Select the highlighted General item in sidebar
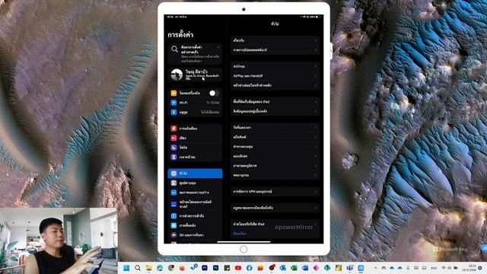 click(x=195, y=174)
